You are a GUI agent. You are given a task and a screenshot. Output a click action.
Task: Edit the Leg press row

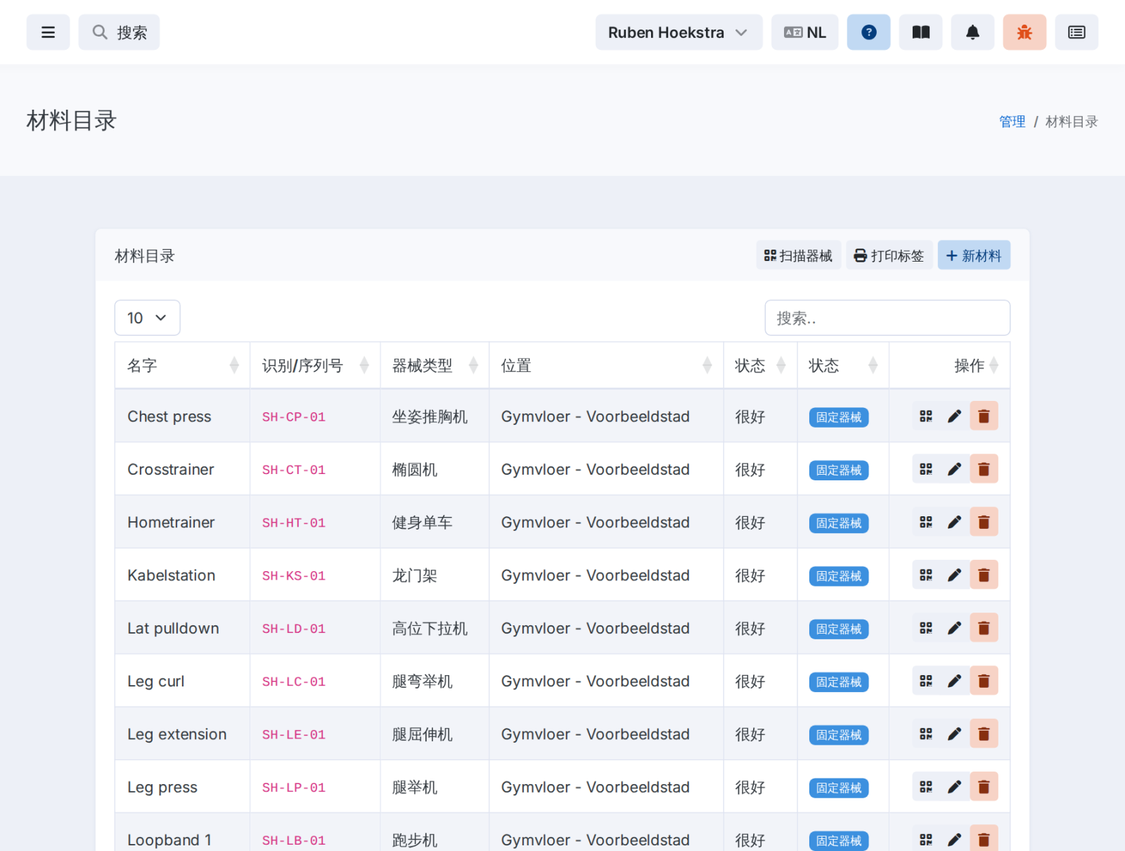pos(954,787)
